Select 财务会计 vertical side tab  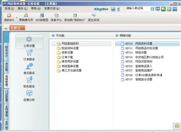pos(7,51)
